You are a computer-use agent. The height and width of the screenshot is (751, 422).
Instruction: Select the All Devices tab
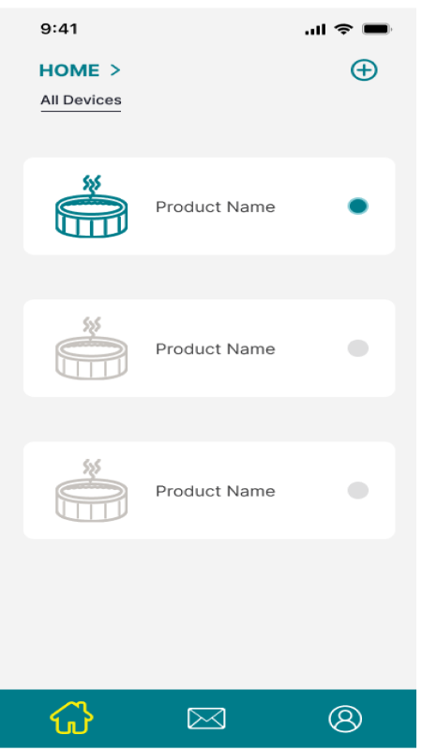(81, 100)
